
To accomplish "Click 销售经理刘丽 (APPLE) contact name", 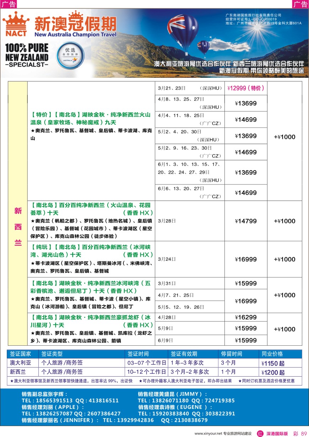I will click(x=53, y=407).
